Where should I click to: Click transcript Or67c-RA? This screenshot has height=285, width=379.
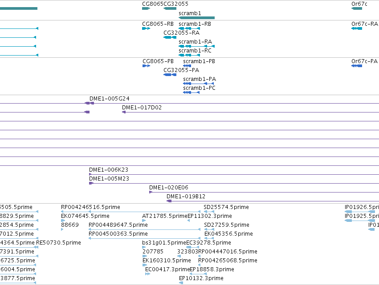click(x=364, y=24)
